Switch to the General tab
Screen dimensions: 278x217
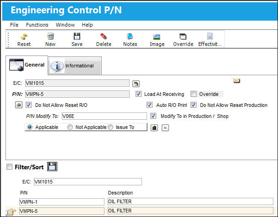[x=27, y=65]
